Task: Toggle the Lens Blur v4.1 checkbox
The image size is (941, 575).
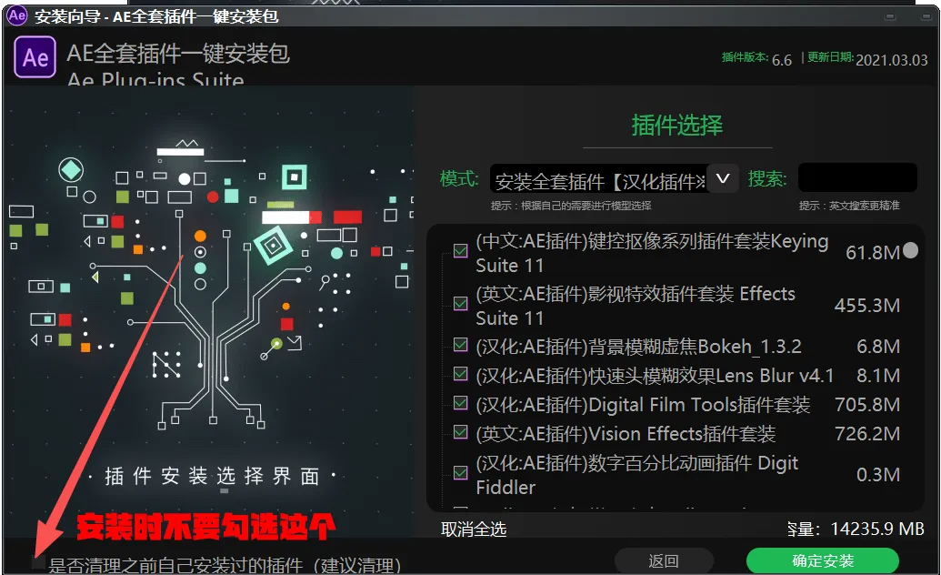Action: 460,374
